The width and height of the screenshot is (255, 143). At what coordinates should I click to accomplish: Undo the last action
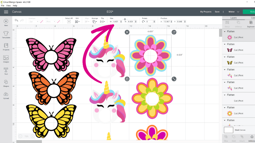coord(16,20)
